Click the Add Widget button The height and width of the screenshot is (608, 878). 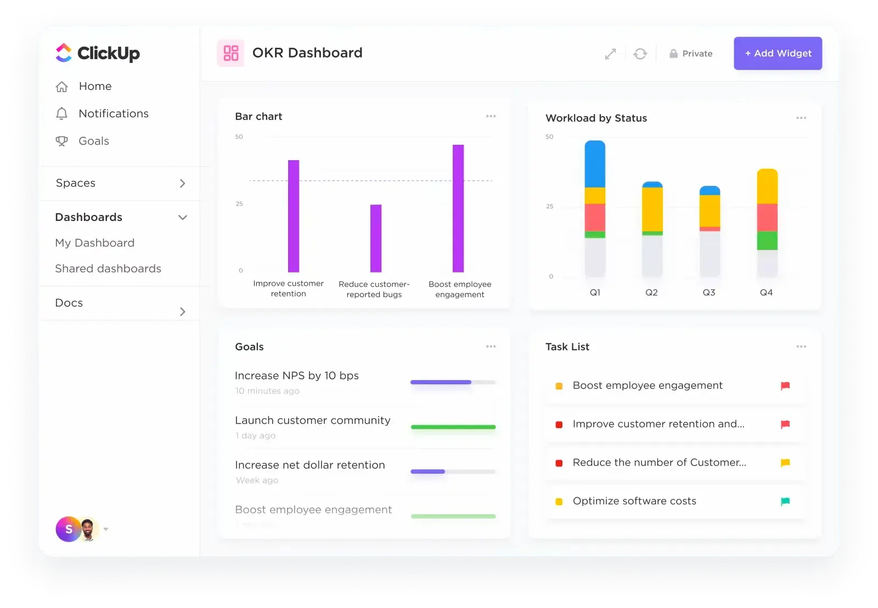pos(778,53)
